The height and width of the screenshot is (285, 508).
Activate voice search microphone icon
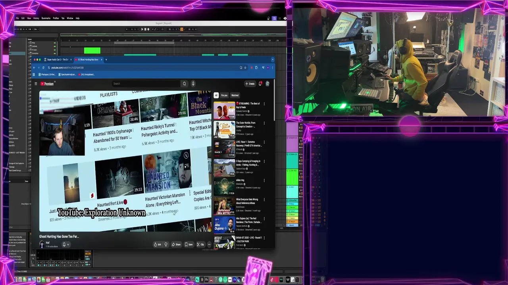(193, 84)
